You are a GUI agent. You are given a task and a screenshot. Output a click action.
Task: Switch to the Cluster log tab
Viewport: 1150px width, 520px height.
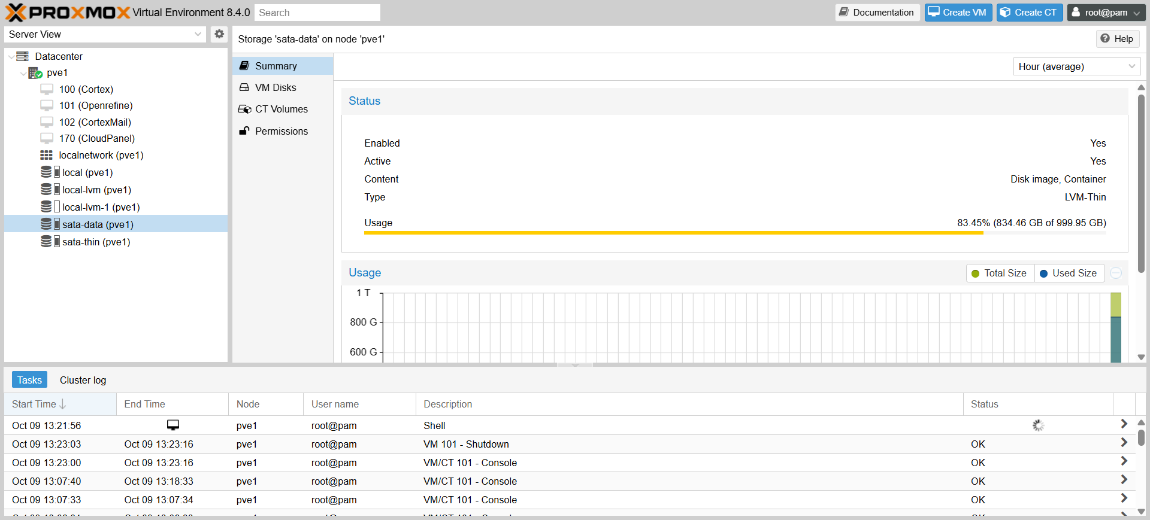pyautogui.click(x=83, y=380)
